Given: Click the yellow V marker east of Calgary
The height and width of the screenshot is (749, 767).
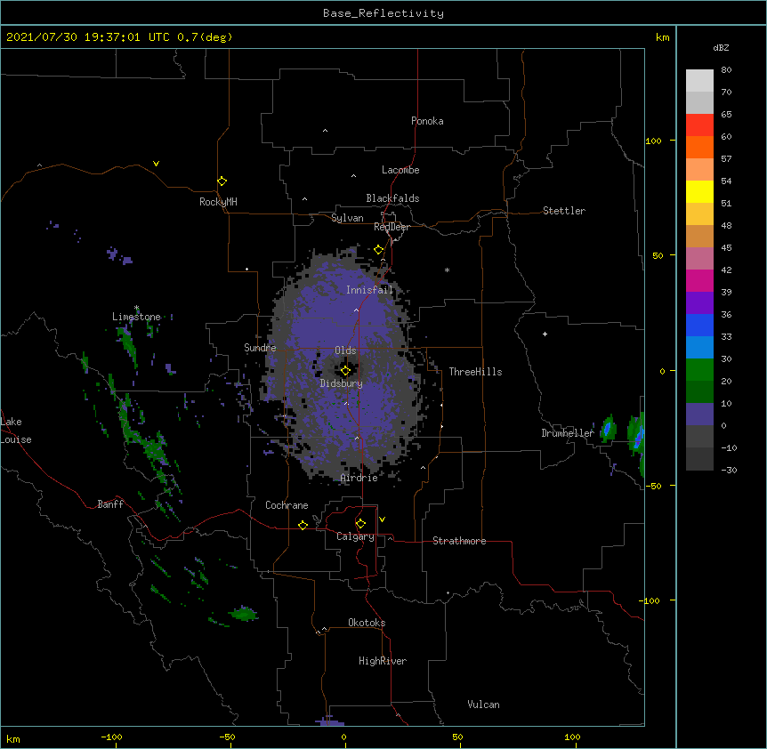Looking at the screenshot, I should click(382, 519).
